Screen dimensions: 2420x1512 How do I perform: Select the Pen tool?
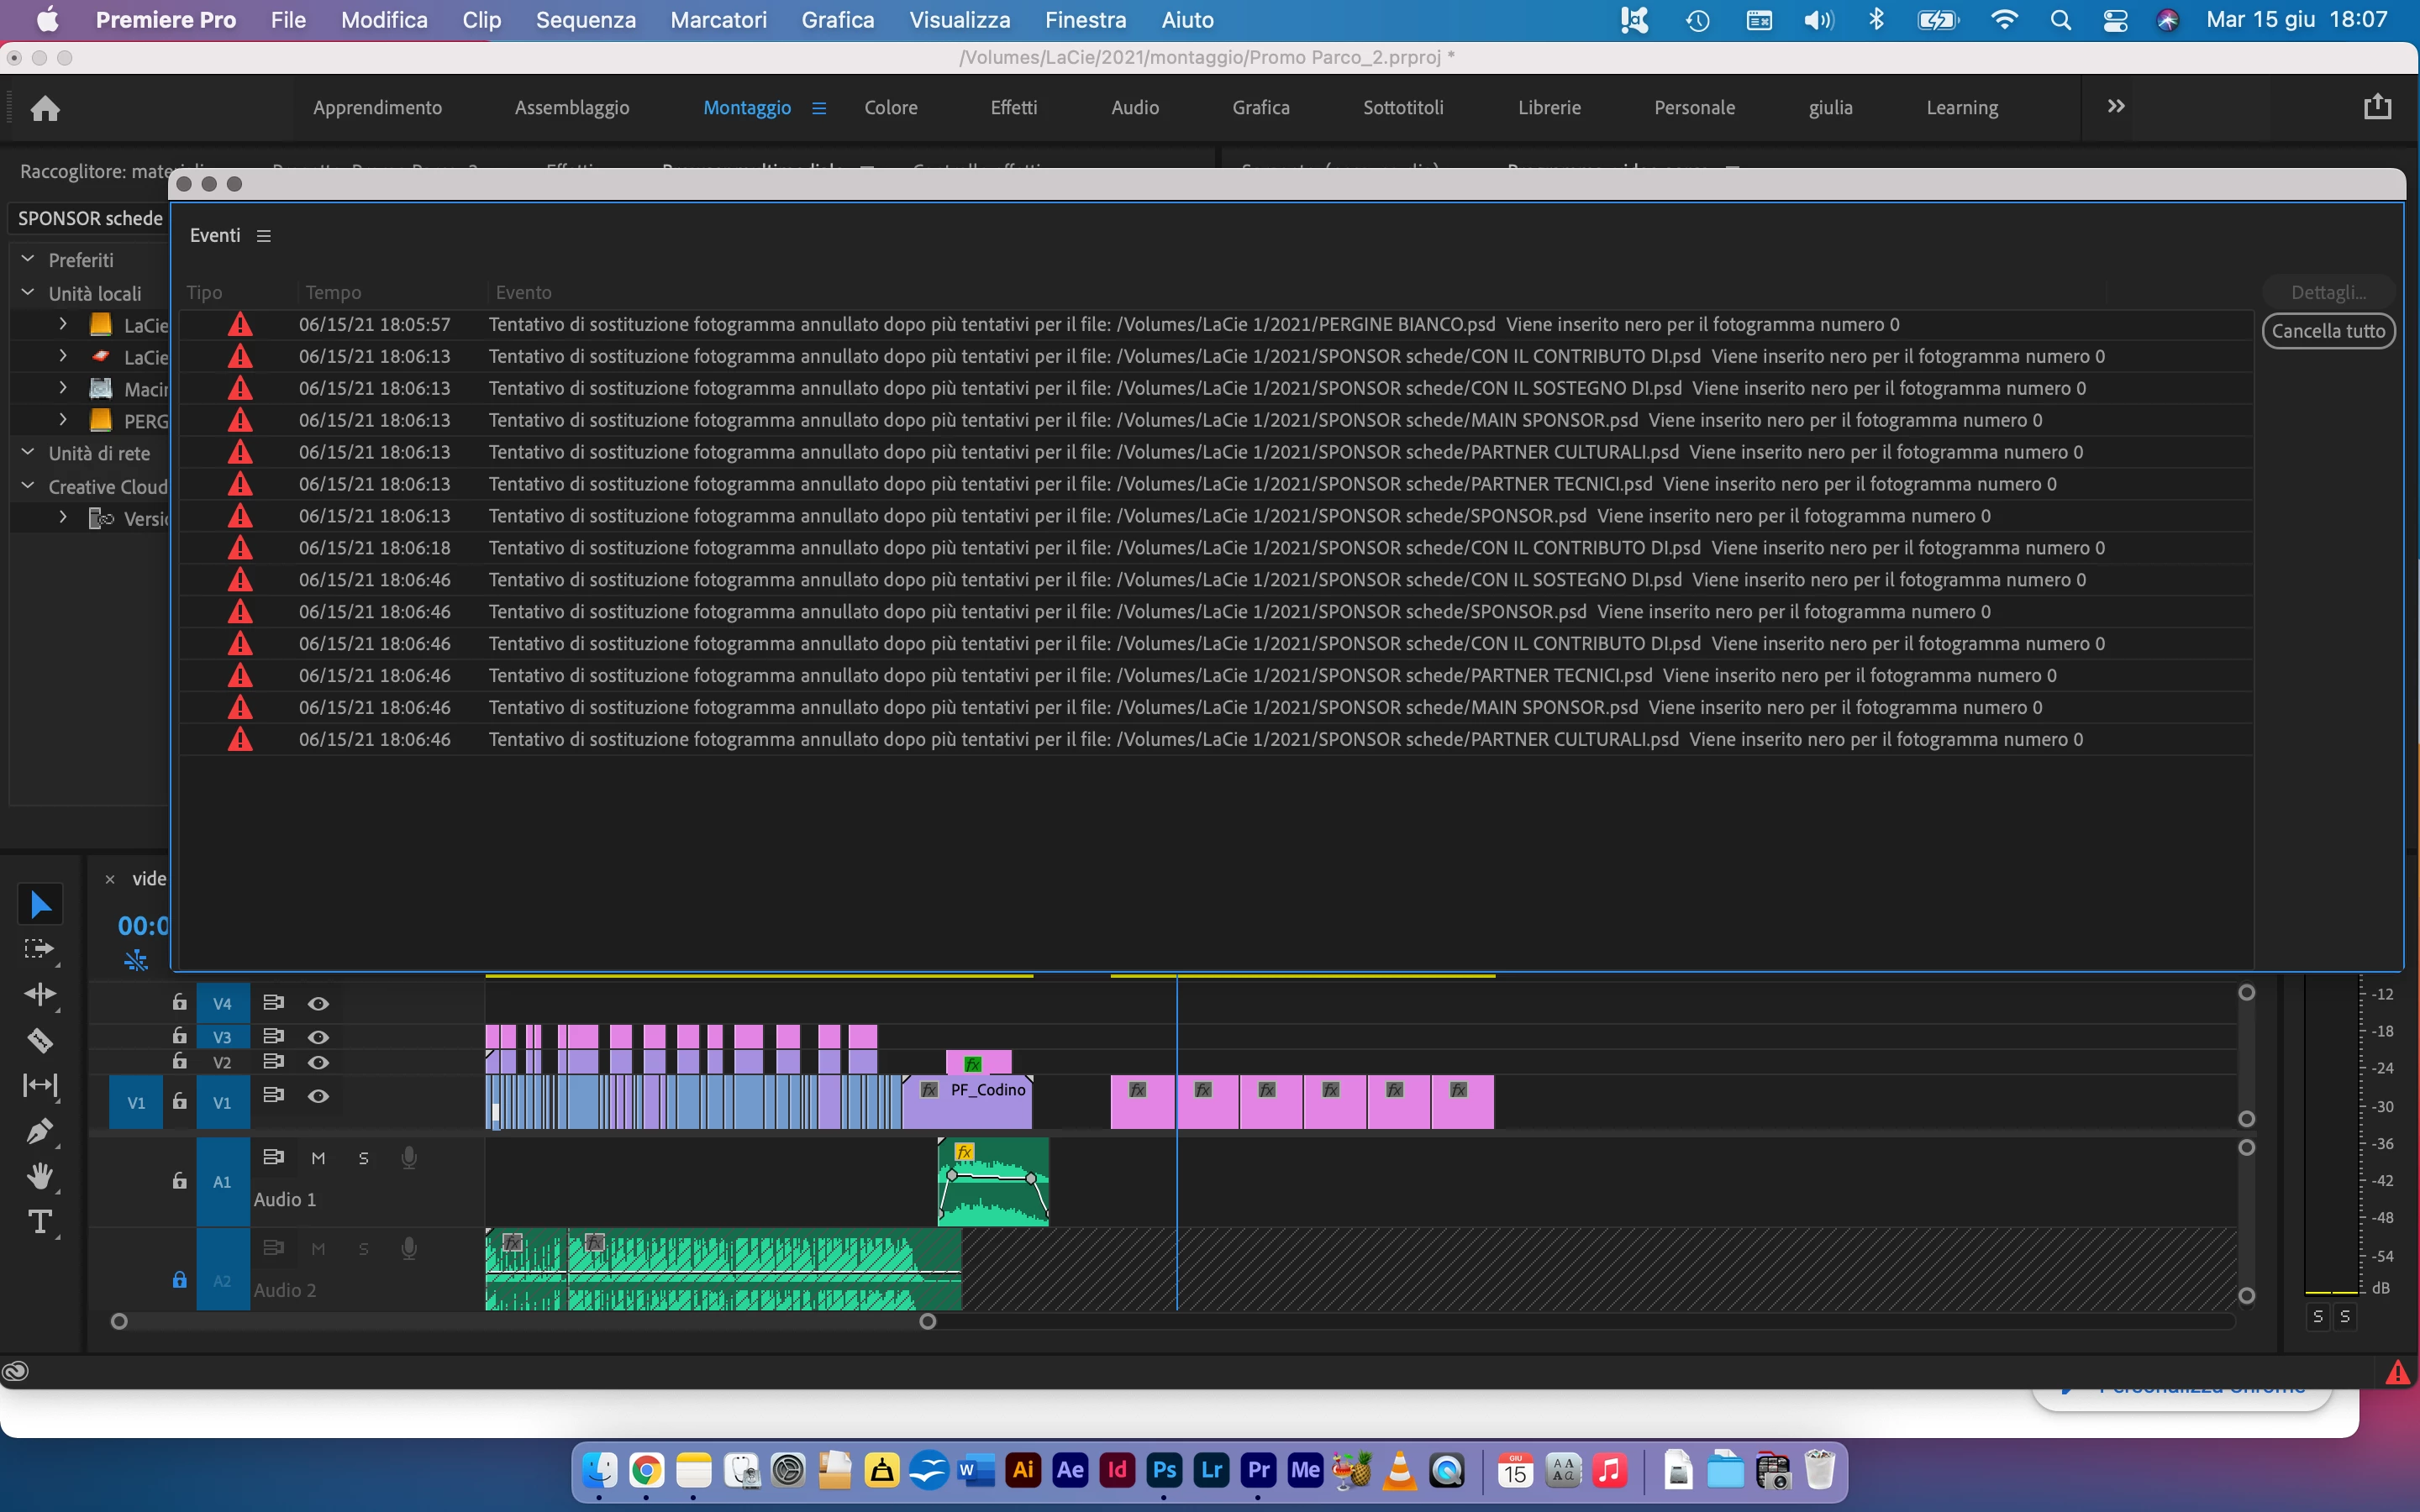tap(40, 1131)
